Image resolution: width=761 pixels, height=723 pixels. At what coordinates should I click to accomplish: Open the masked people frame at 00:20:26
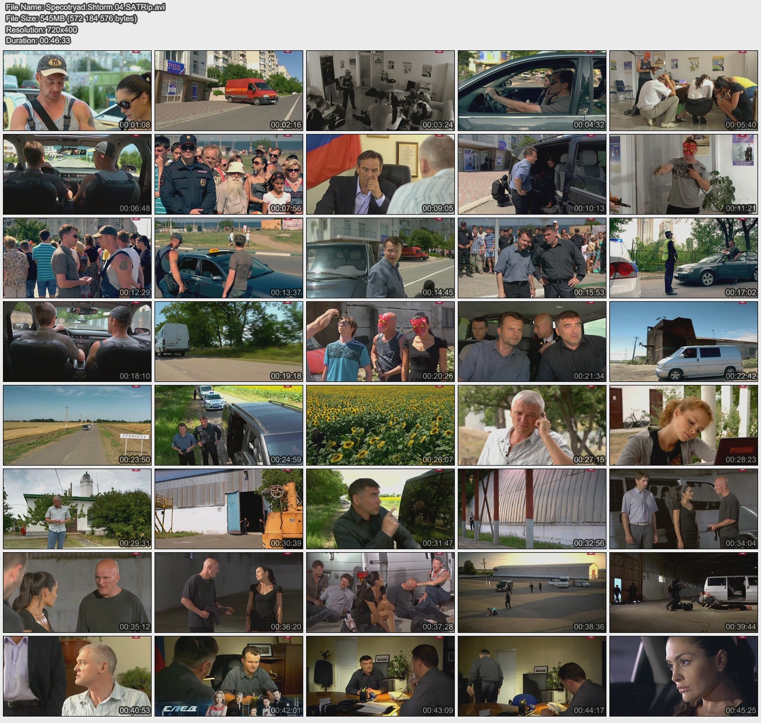click(x=380, y=342)
